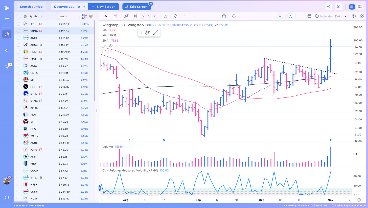Open the four-squares layout icon

pyautogui.click(x=136, y=16)
